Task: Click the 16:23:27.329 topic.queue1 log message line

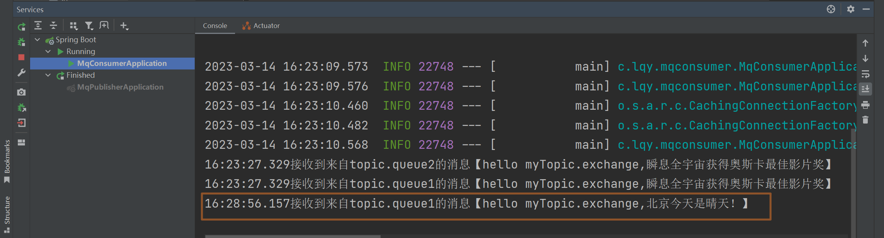Action: [518, 184]
